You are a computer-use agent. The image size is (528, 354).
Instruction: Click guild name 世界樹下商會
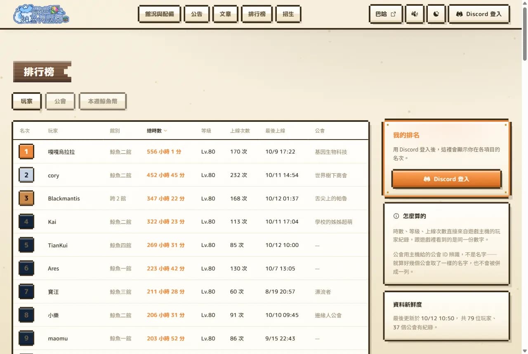pyautogui.click(x=331, y=175)
